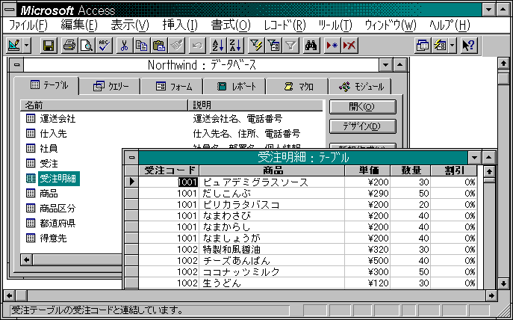Image resolution: width=513 pixels, height=320 pixels.
Task: Click the Filter by Form icon
Action: click(273, 46)
